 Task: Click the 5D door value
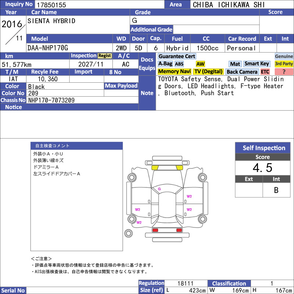click(x=139, y=48)
